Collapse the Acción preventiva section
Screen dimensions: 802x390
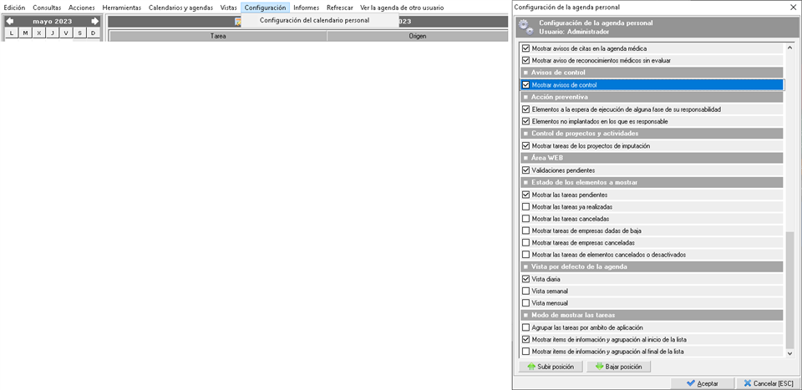525,97
